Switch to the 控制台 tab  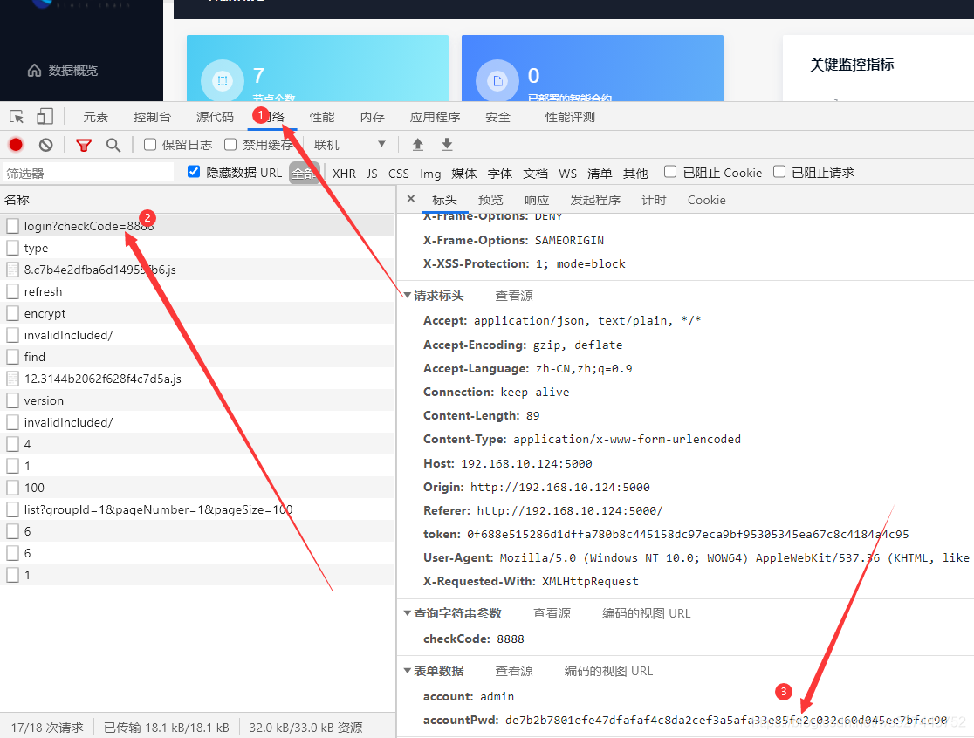[152, 117]
